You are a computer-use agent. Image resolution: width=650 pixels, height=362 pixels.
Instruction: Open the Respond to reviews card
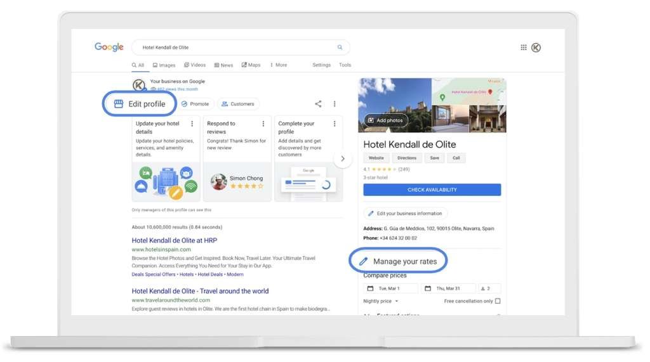tap(237, 158)
